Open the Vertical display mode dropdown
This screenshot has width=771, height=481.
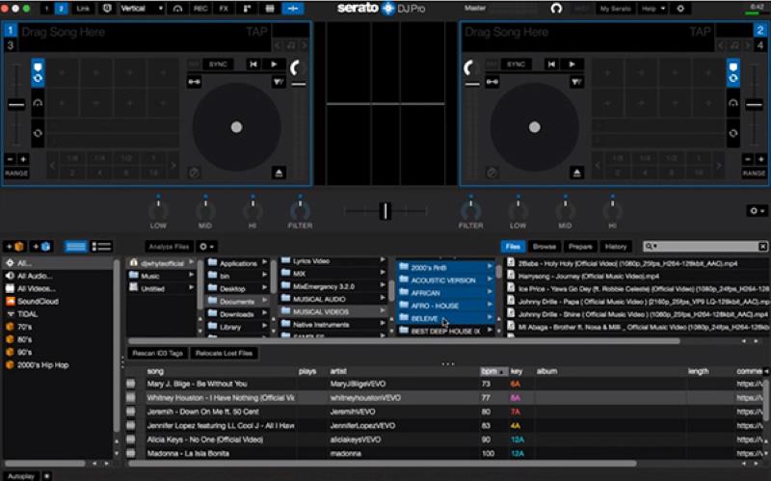(142, 9)
